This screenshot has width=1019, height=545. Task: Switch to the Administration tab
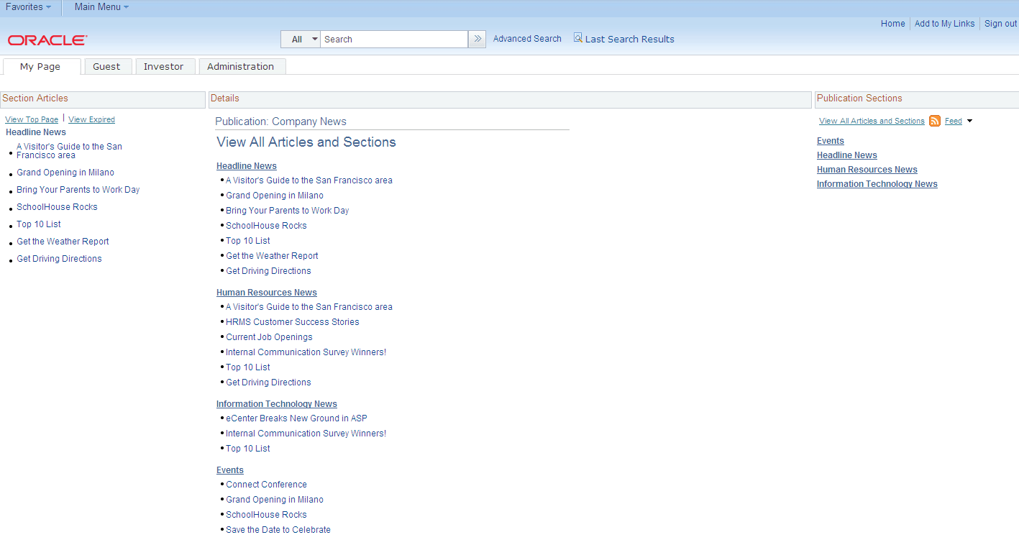242,65
